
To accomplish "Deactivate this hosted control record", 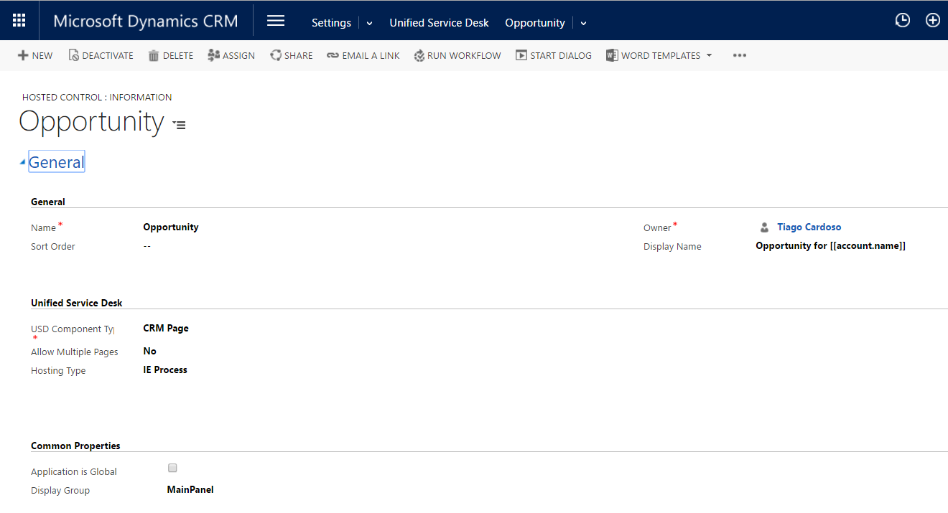I will pos(101,56).
